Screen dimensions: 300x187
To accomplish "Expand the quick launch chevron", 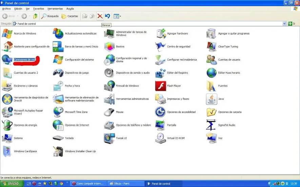I will [x=67, y=183].
